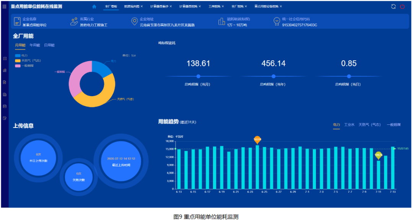Click the bar for 6-13

click(179, 169)
